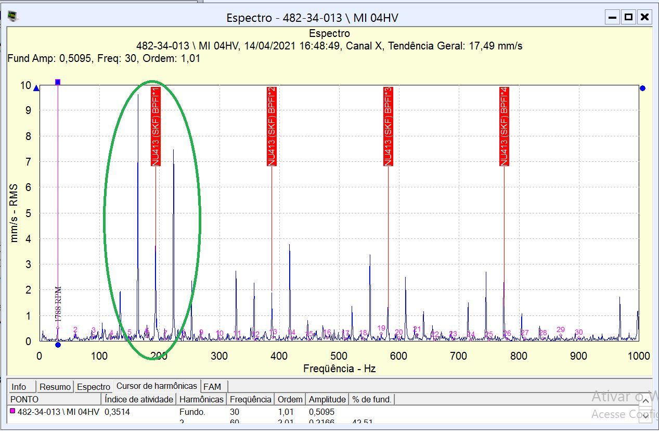Viewport: 659px width, 431px height.
Task: Click the blue circle at top-right of plot
Action: click(x=643, y=88)
